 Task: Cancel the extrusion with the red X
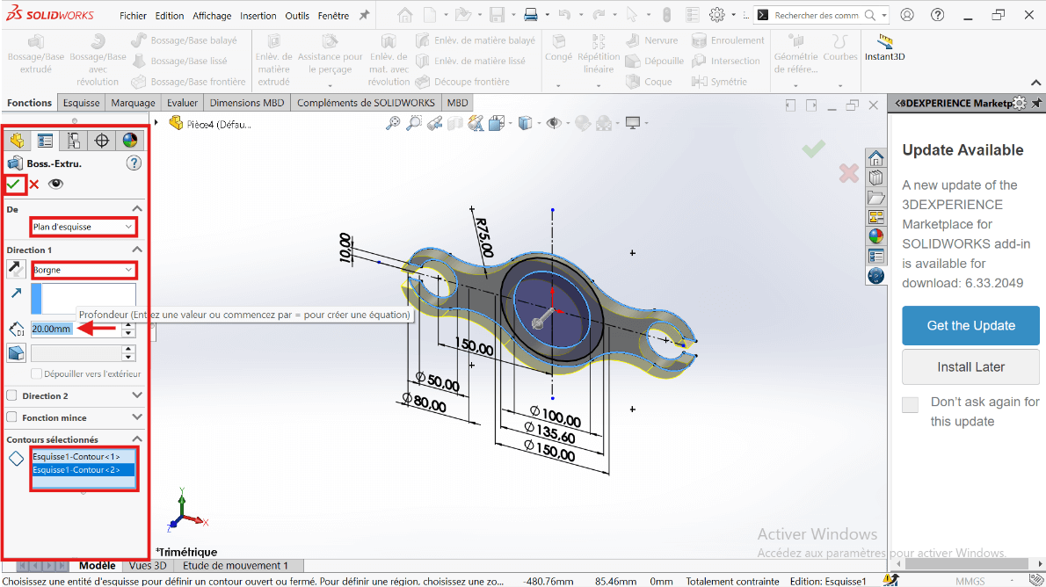tap(34, 184)
